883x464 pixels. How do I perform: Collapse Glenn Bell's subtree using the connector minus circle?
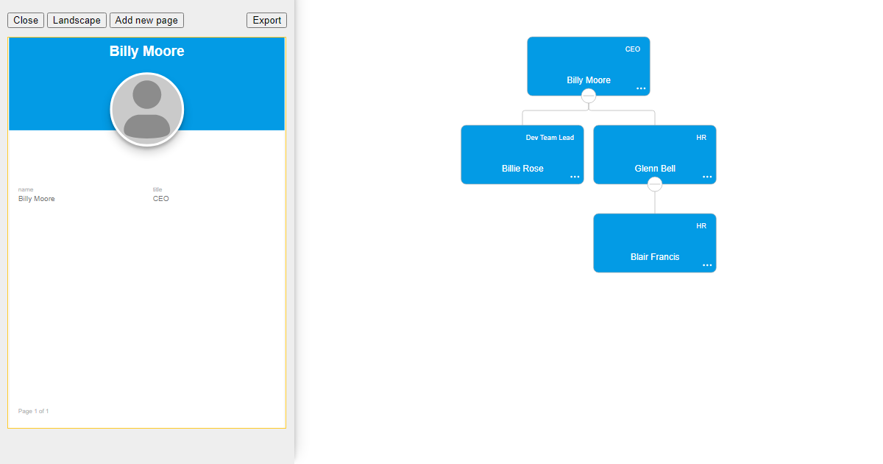point(655,183)
